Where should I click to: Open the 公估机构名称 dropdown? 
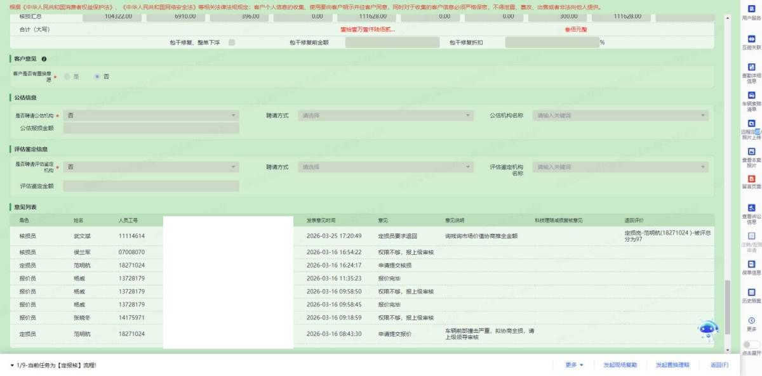click(x=620, y=115)
